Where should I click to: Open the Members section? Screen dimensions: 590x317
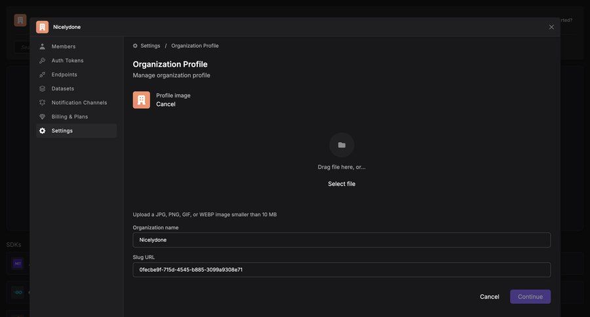(x=77, y=47)
